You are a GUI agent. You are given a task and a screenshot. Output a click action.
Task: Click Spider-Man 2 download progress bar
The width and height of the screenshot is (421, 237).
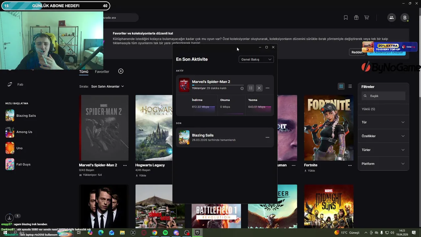(218, 85)
